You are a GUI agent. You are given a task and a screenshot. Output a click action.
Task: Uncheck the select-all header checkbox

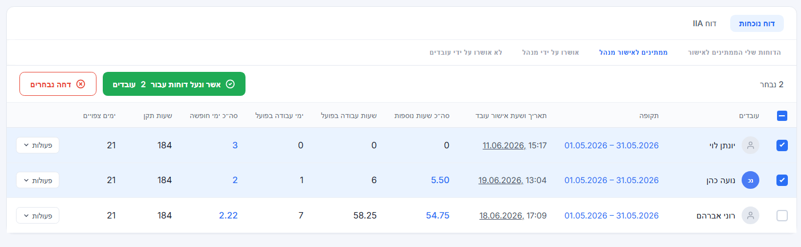point(782,116)
